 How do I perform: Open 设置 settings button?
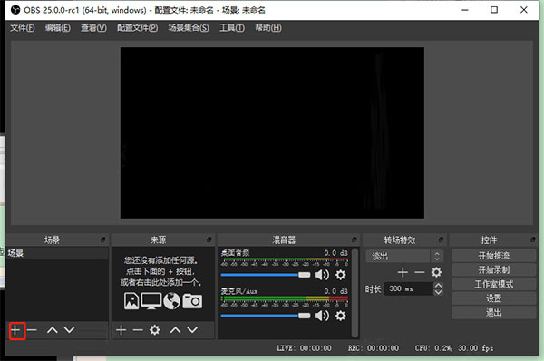494,298
